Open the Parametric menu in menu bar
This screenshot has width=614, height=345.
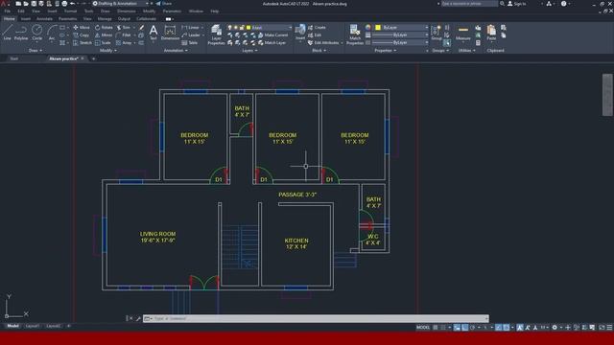tap(172, 11)
